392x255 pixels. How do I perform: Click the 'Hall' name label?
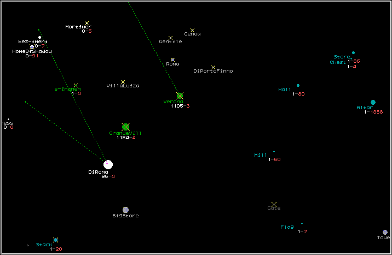point(285,90)
